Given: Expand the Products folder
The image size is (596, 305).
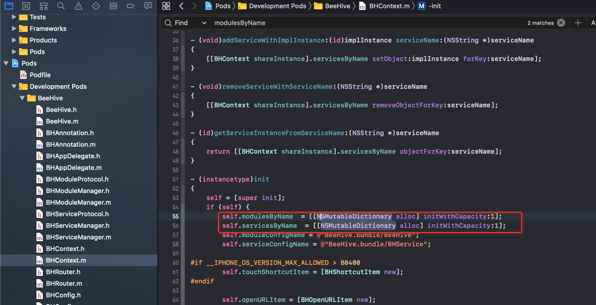Looking at the screenshot, I should click(x=14, y=40).
